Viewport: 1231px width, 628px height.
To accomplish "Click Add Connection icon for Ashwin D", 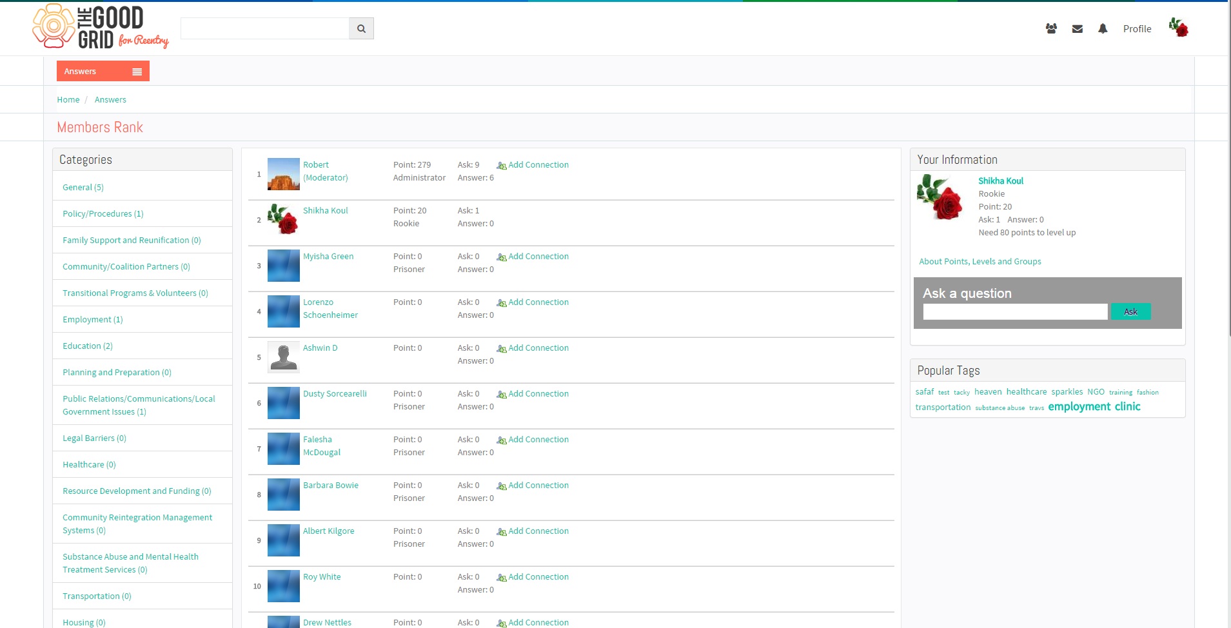I will (501, 349).
